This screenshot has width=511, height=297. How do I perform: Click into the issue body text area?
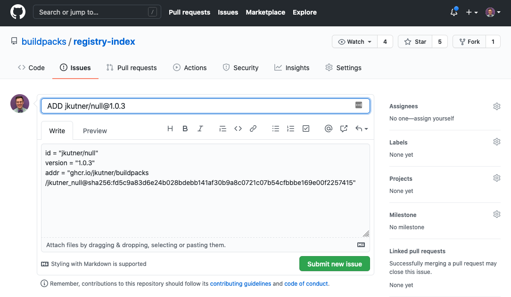coord(206,191)
